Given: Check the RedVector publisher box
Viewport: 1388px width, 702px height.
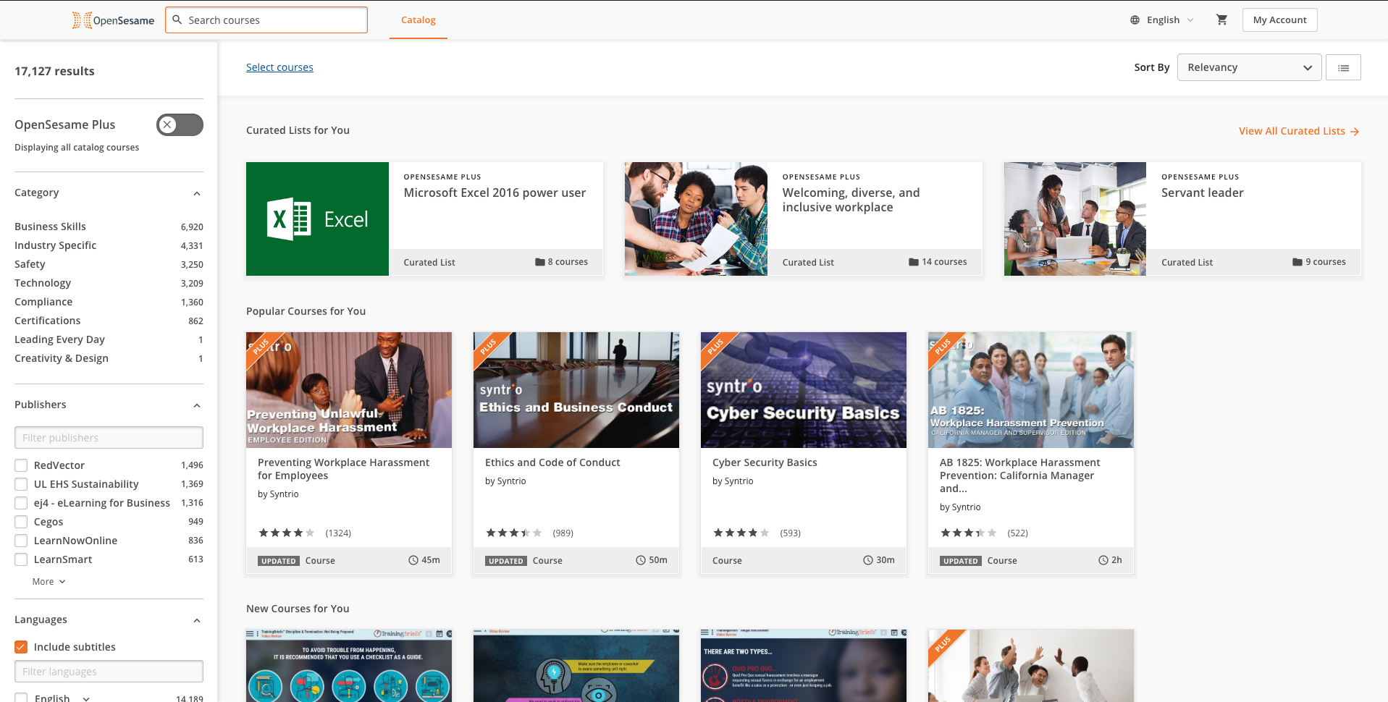Looking at the screenshot, I should click(x=21, y=465).
